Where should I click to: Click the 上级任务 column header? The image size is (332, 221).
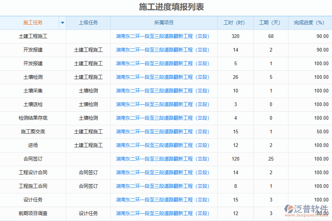click(88, 23)
